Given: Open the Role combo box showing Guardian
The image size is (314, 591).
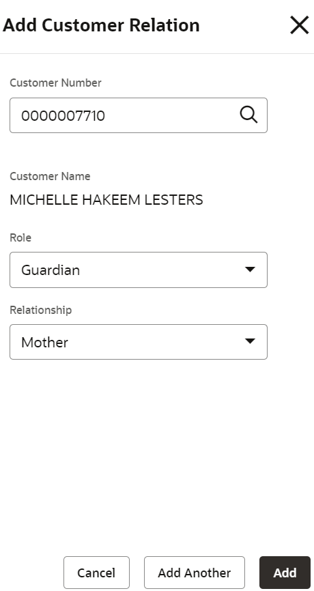Looking at the screenshot, I should 139,270.
